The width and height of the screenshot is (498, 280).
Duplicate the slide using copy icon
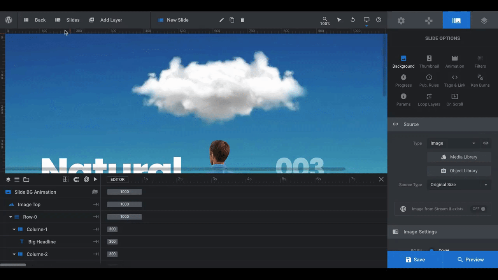pyautogui.click(x=232, y=20)
